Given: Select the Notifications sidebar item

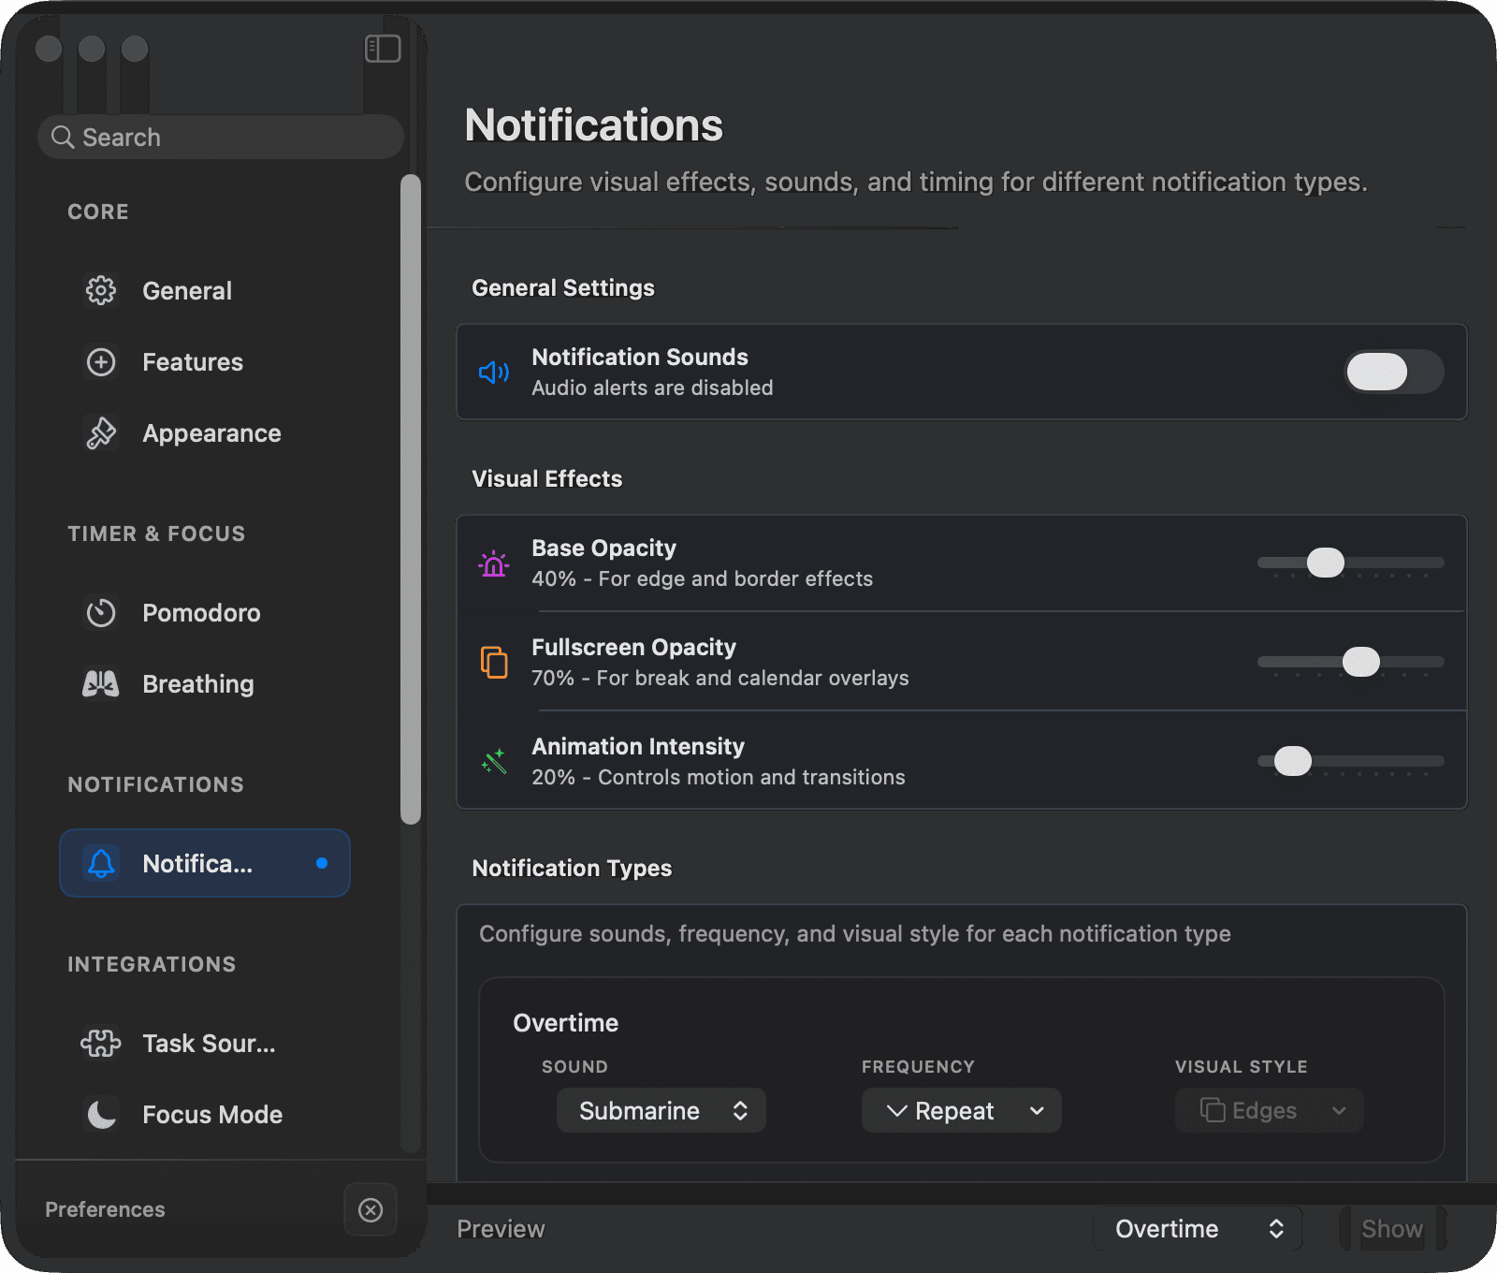Looking at the screenshot, I should [x=204, y=863].
